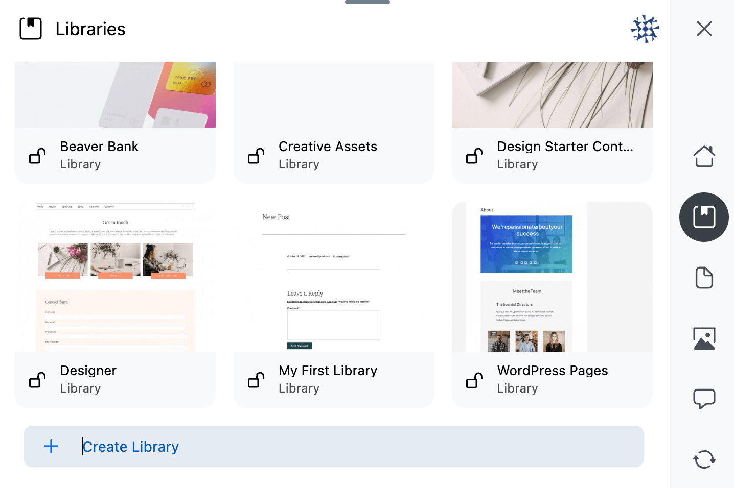Unlock the Beaver Bank library
The width and height of the screenshot is (734, 488).
tap(37, 155)
